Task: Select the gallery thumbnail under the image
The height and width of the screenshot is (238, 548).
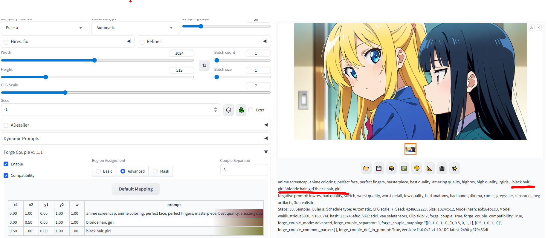Action: click(410, 149)
